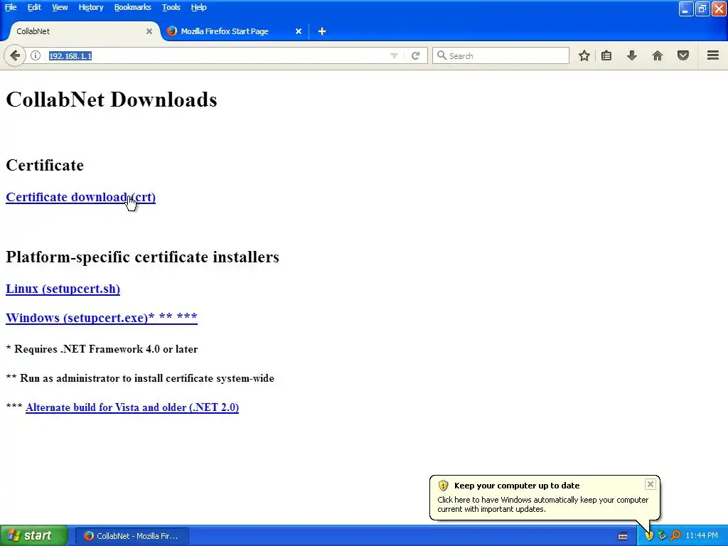Open Alternate build for Vista and older link

132,407
